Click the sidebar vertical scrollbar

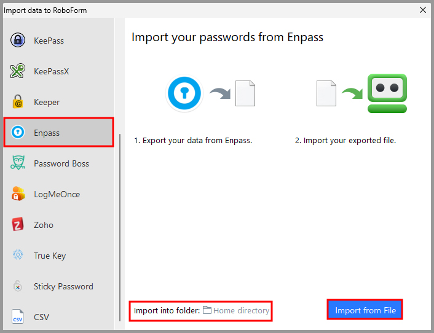(x=120, y=227)
